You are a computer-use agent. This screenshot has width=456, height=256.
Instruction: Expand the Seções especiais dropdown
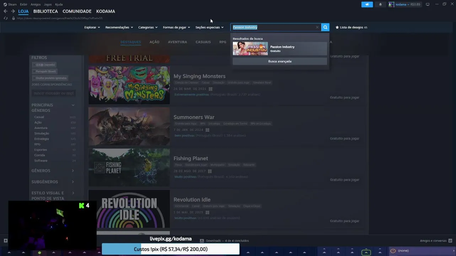pyautogui.click(x=209, y=27)
